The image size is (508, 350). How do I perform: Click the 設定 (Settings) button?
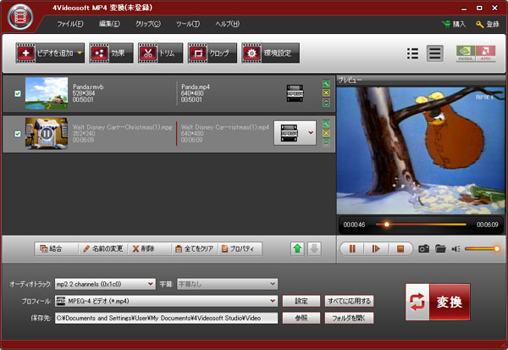[x=301, y=301]
